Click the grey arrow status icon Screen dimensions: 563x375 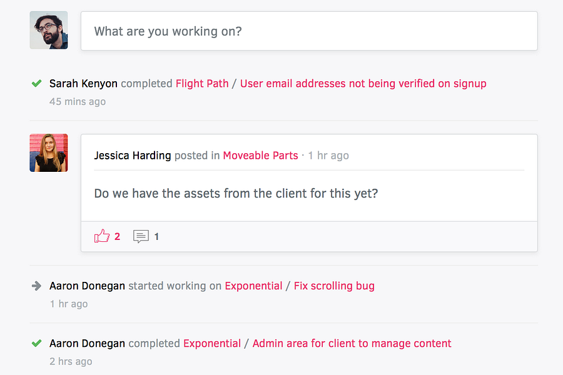pos(36,286)
